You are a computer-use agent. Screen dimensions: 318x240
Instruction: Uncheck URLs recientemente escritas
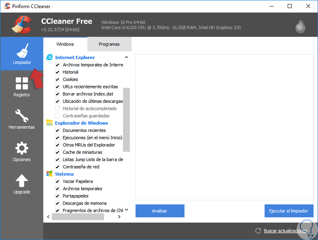(x=57, y=87)
